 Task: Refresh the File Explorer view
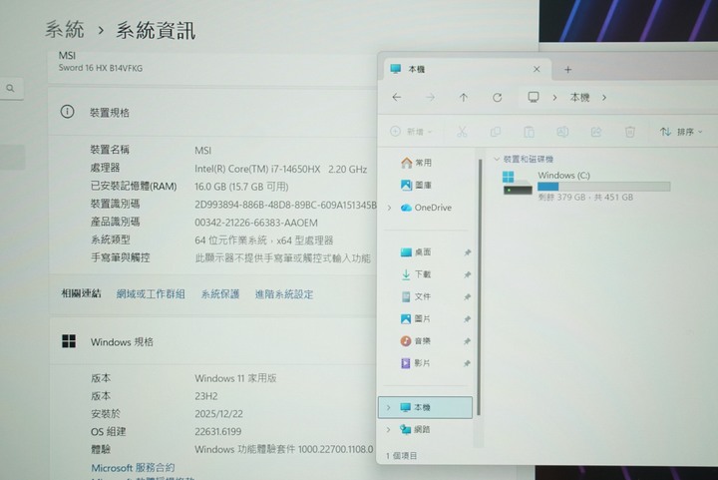[x=498, y=98]
